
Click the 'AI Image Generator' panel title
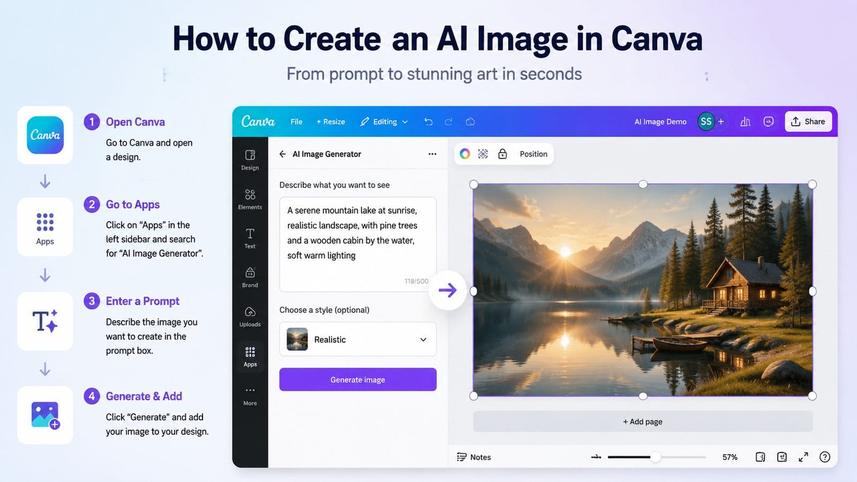coord(327,154)
